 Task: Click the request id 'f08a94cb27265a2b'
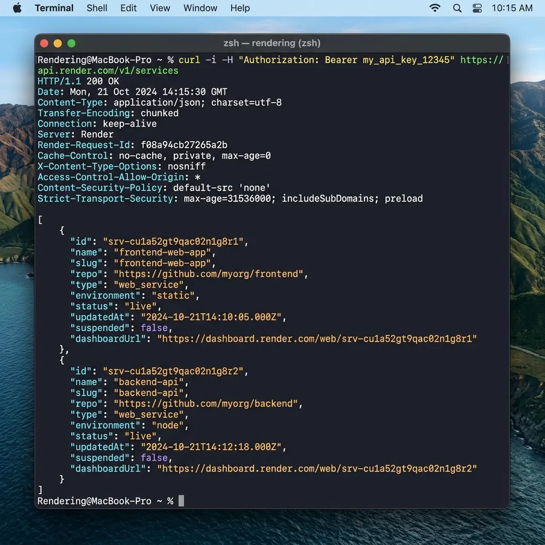coord(184,145)
